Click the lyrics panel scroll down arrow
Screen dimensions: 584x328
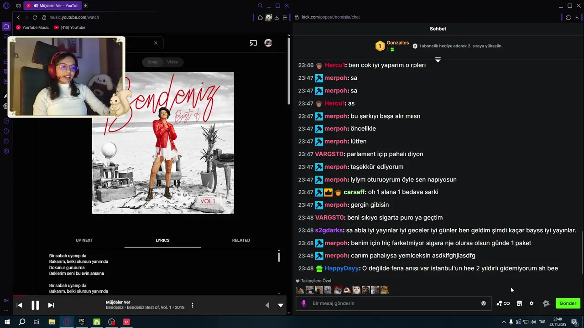[279, 293]
